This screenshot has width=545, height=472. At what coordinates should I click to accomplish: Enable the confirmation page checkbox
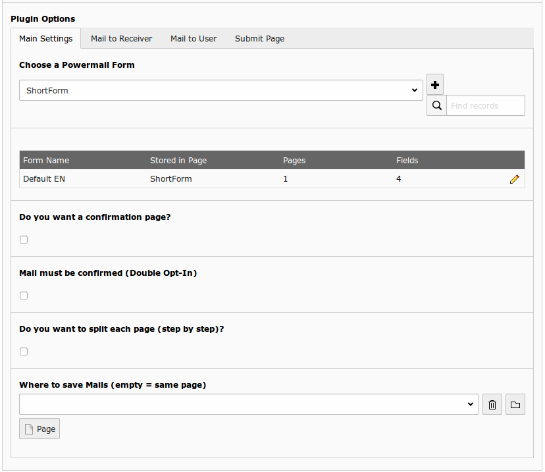(24, 240)
